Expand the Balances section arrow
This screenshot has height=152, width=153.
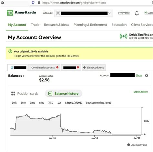pos(23,76)
